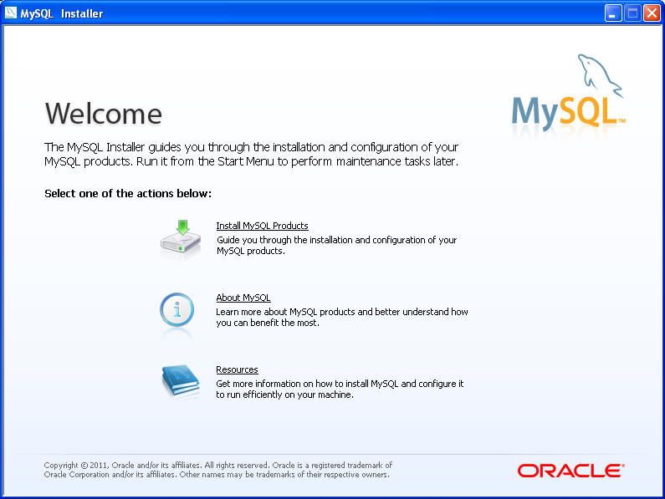Click the Copyright 2011 Oracle notice text
665x499 pixels.
(218, 470)
